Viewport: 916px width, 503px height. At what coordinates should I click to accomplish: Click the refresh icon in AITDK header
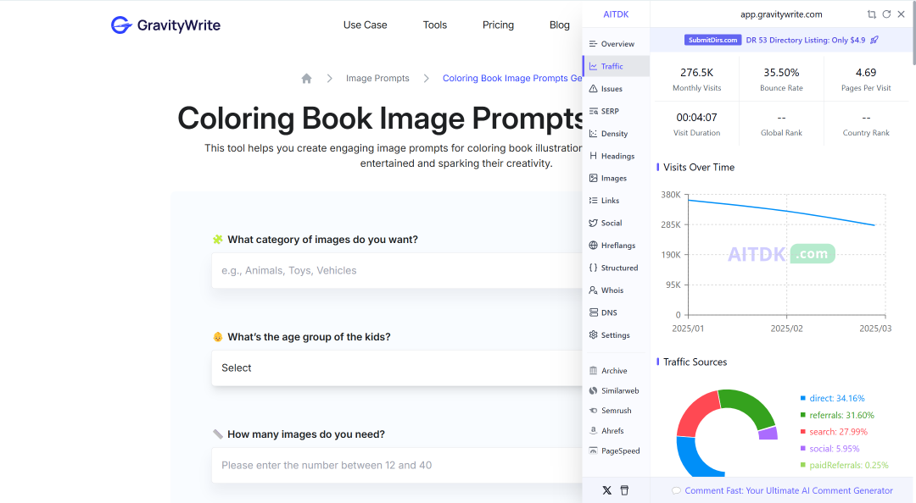click(x=886, y=14)
